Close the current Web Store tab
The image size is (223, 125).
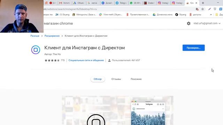click(x=197, y=3)
